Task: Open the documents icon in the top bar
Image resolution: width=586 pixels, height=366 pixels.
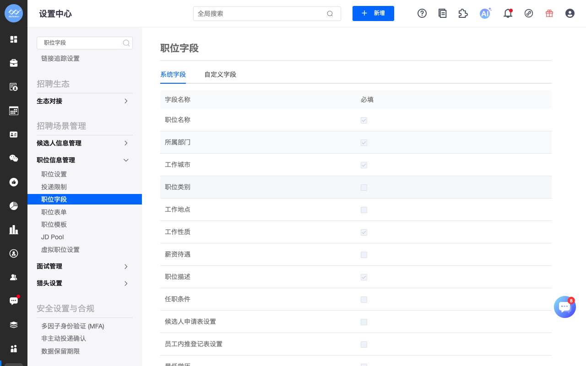Action: pyautogui.click(x=443, y=13)
